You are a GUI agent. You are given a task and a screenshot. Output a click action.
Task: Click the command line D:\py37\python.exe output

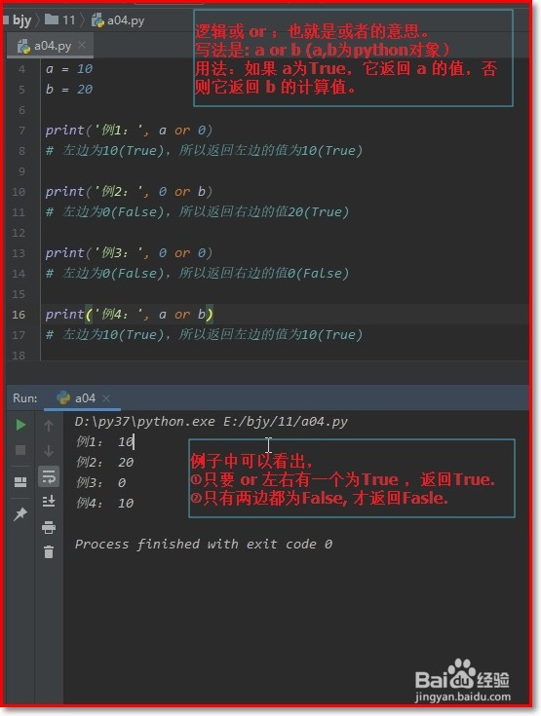click(x=212, y=421)
